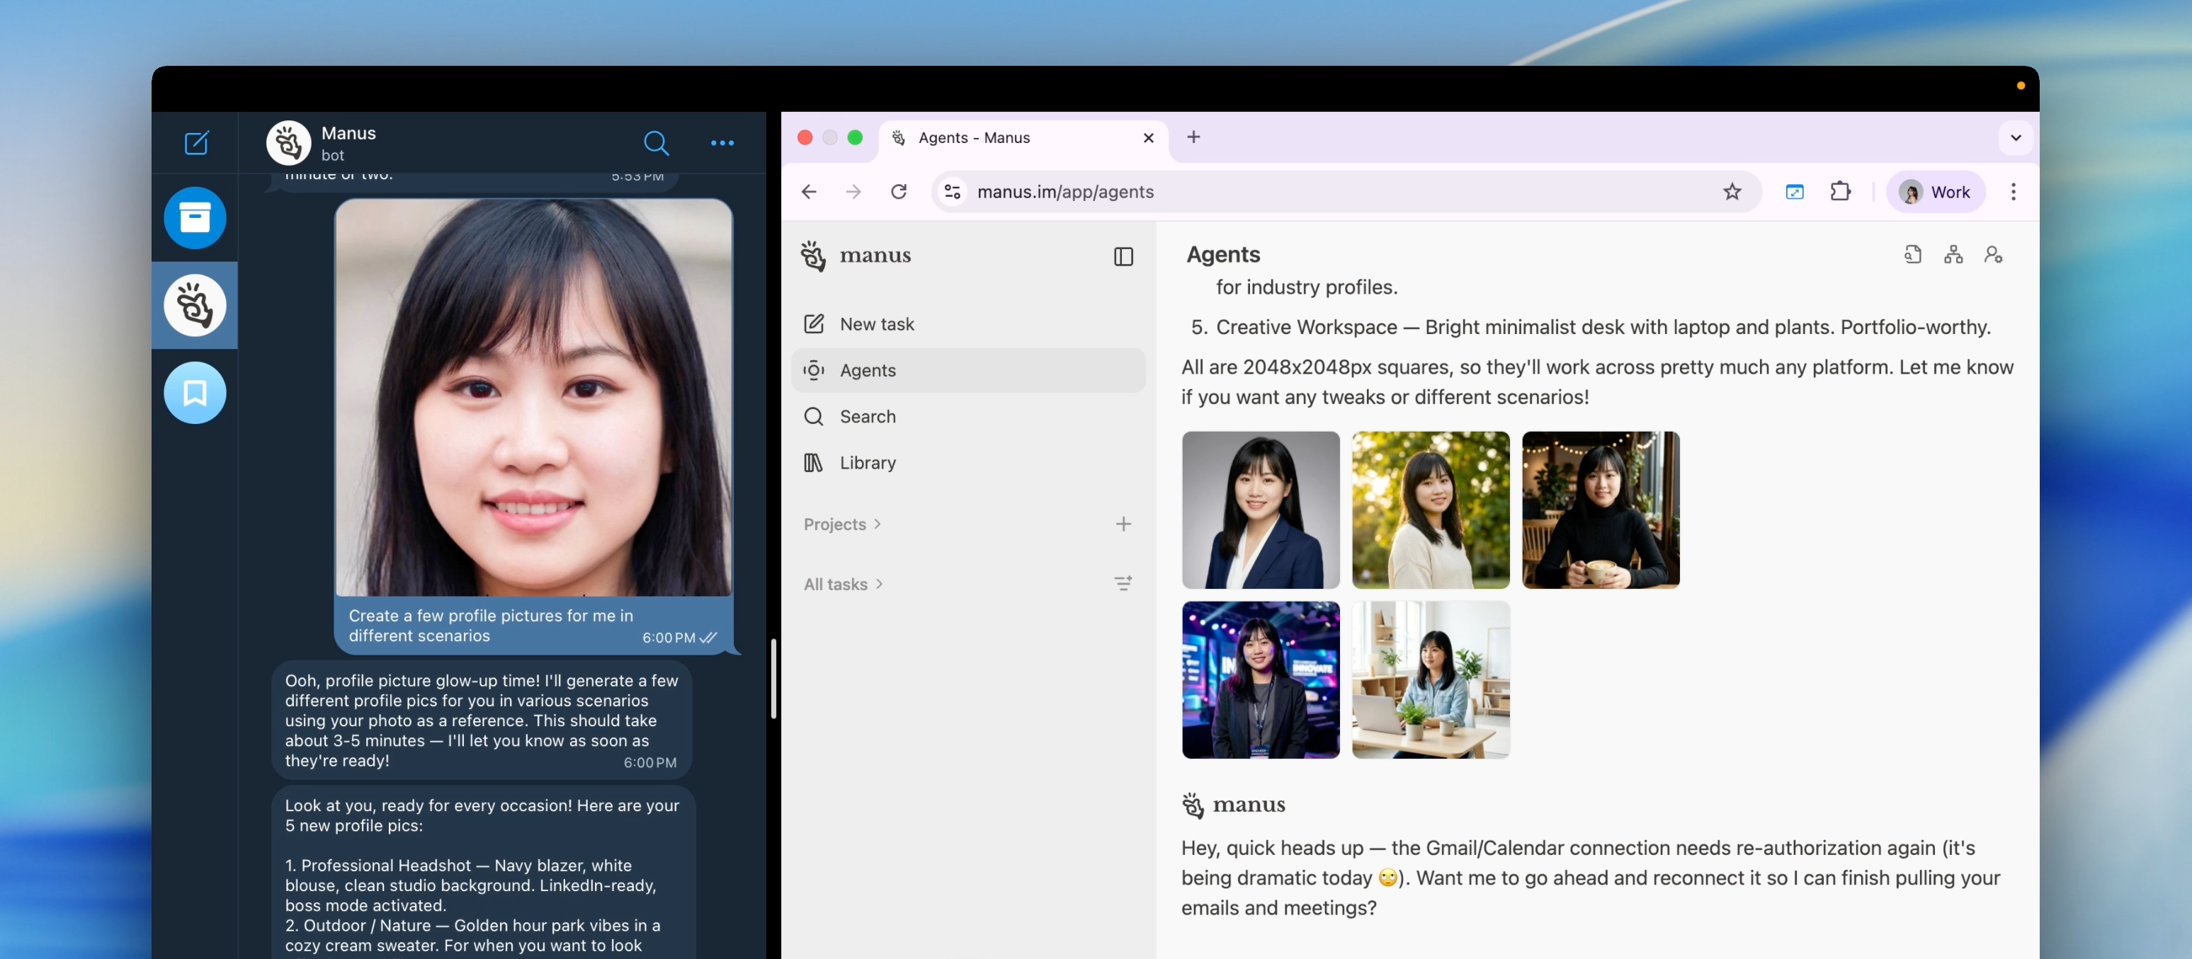Open the professional headshot thumbnail with navy blazer
Image resolution: width=2192 pixels, height=959 pixels.
tap(1260, 510)
